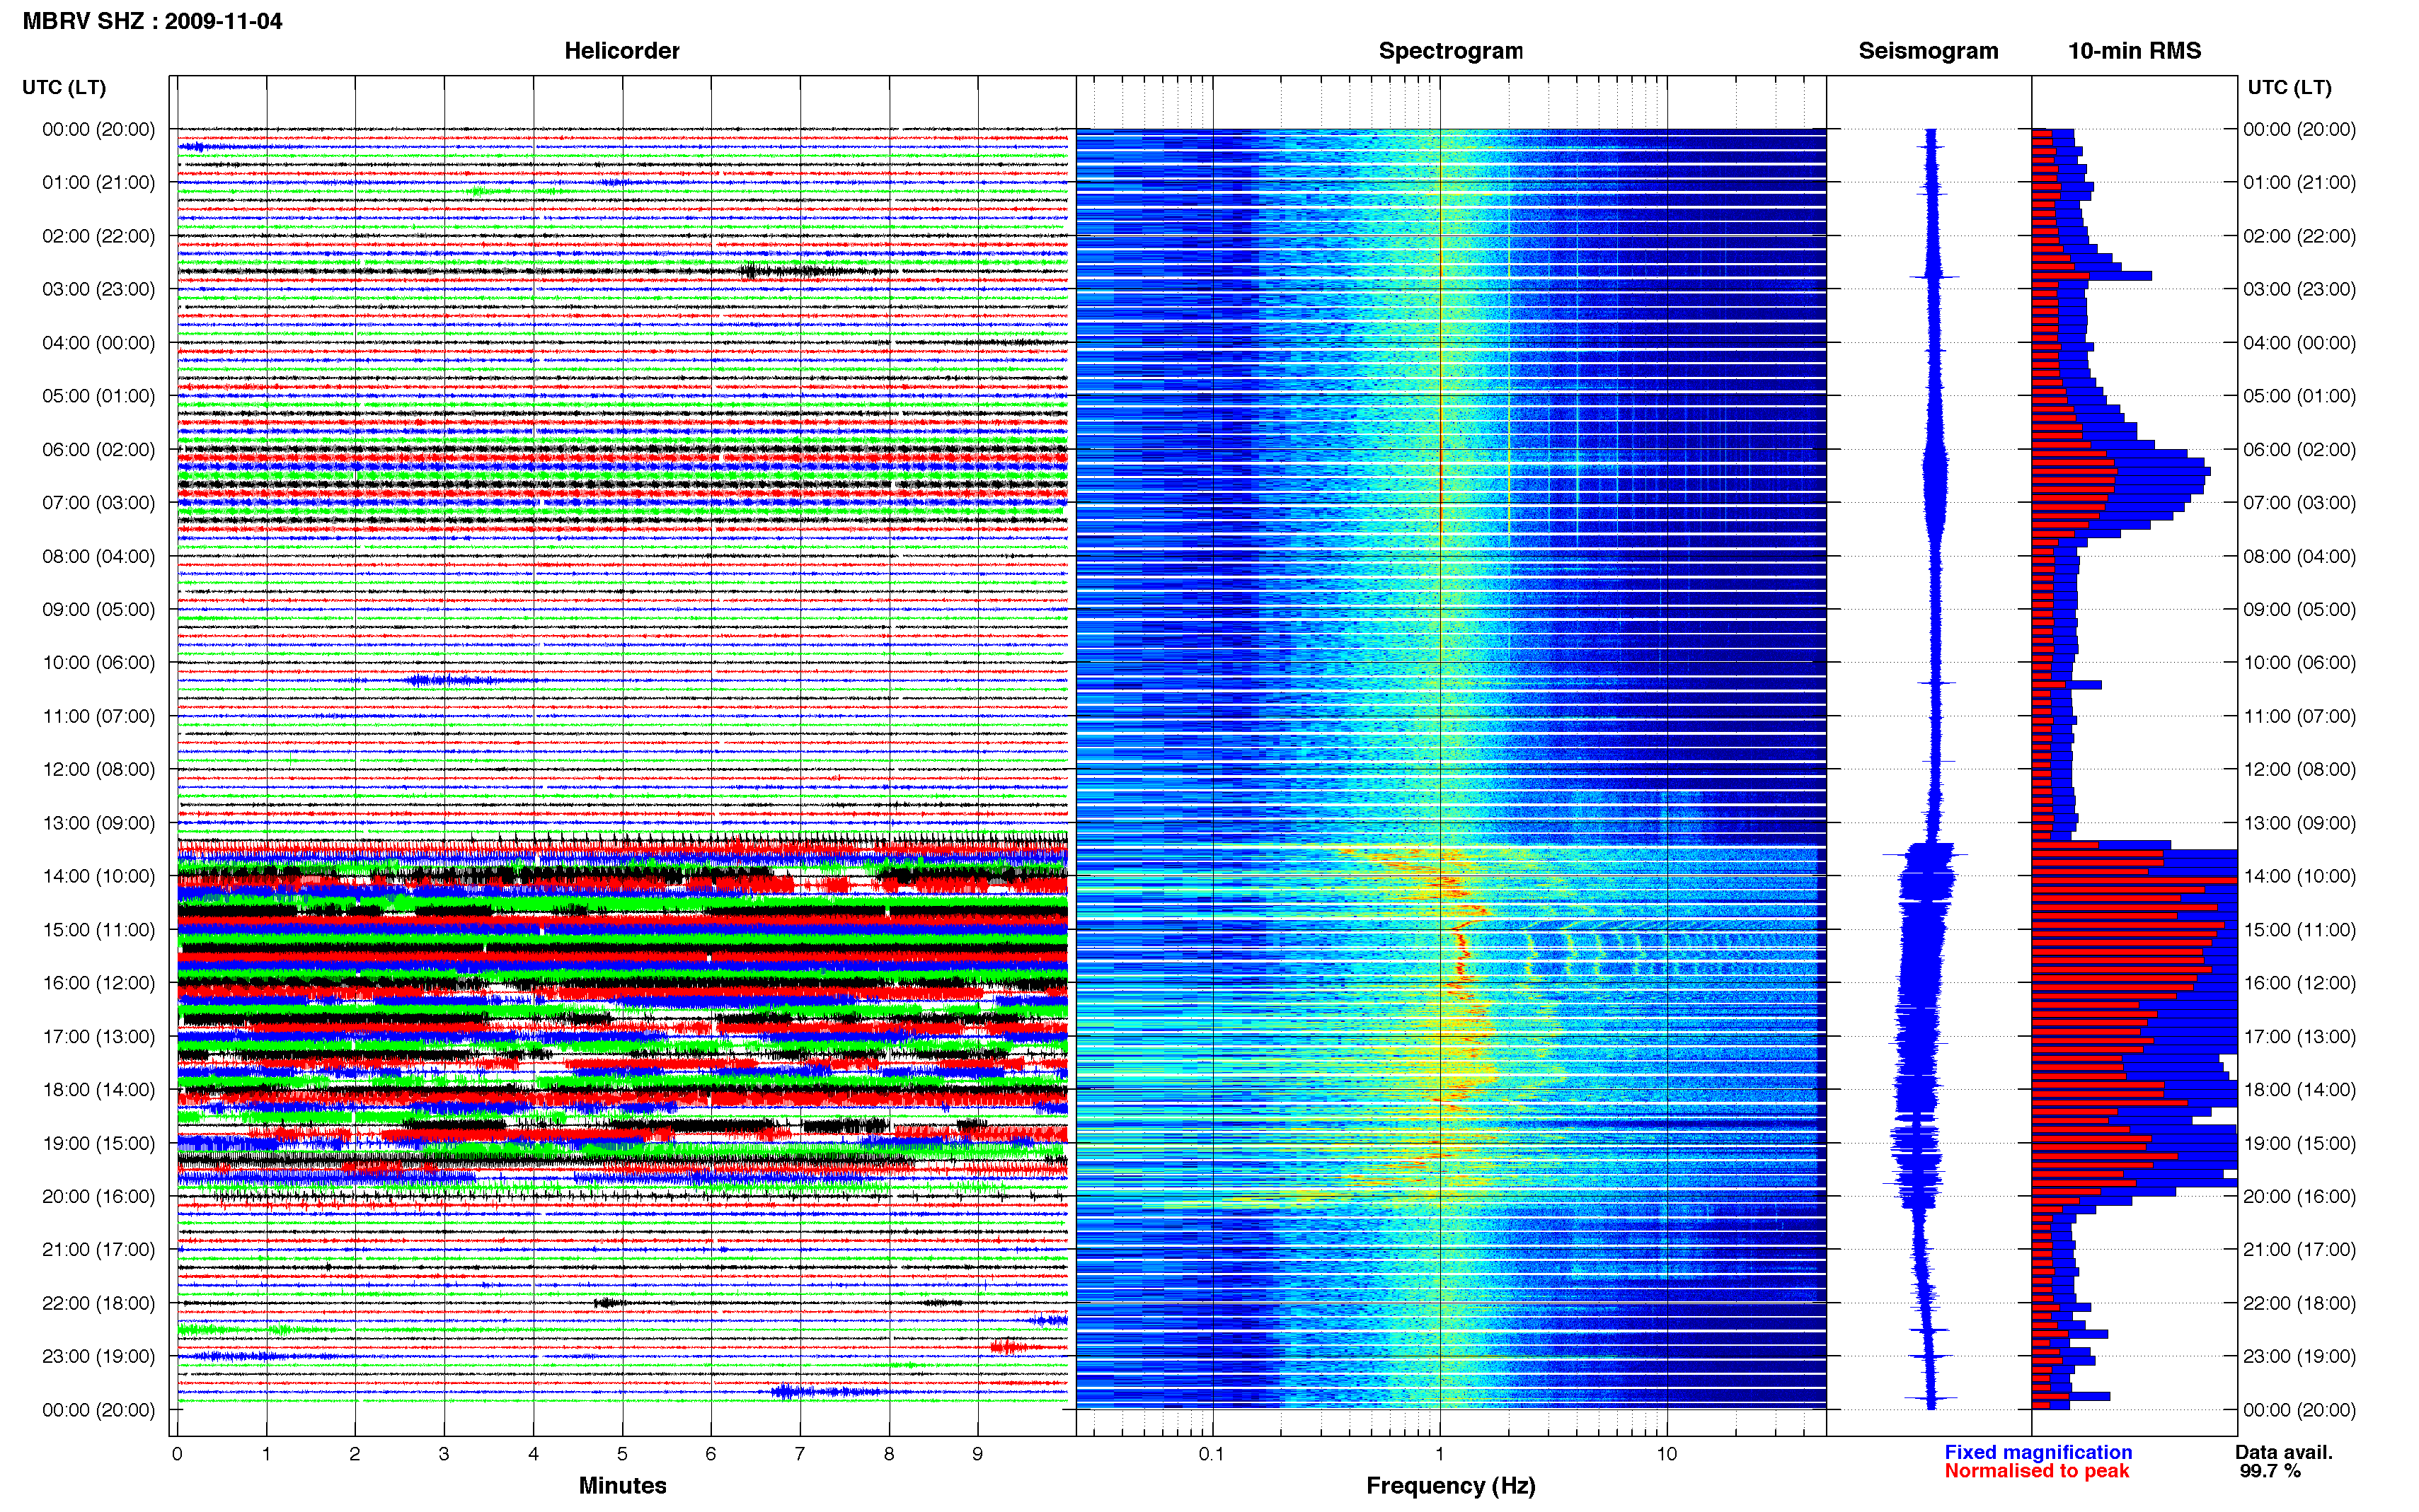Click '11:00 (07:00)' on the Helicorder time axis
2419x1512 pixels.
coord(99,716)
